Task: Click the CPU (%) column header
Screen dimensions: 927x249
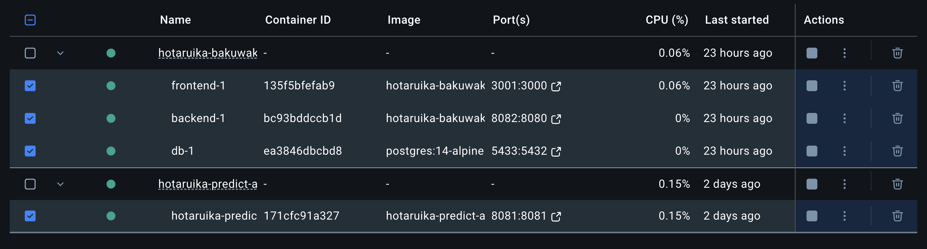Action: coord(667,20)
